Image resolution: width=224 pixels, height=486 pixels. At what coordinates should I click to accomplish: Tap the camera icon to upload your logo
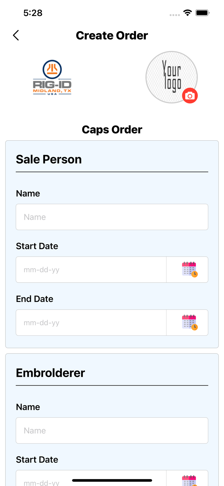[x=190, y=96]
